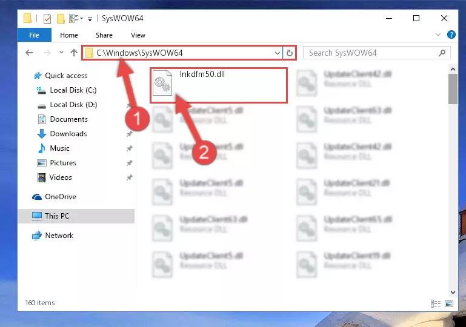The width and height of the screenshot is (466, 327).
Task: Select This PC in the navigation pane
Action: tap(76, 216)
